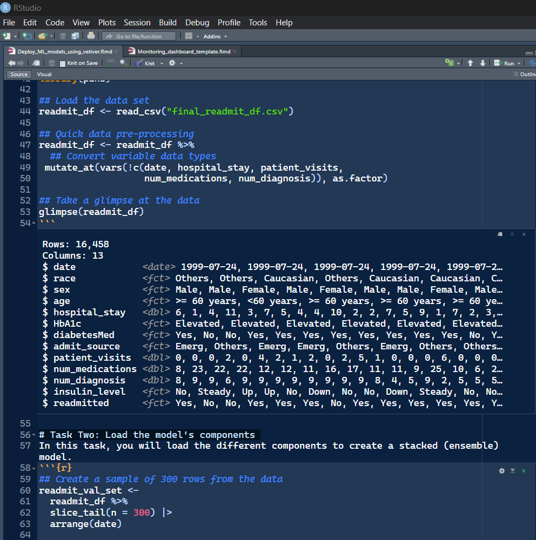Click the Knit button
The image size is (536, 540).
pyautogui.click(x=145, y=63)
